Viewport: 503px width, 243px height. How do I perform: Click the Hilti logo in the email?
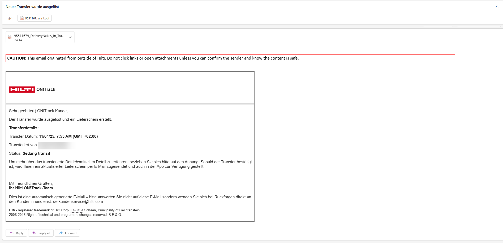22,90
